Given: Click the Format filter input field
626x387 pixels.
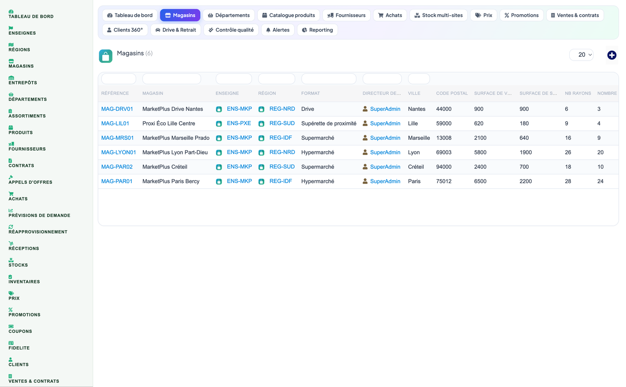Looking at the screenshot, I should click(329, 79).
